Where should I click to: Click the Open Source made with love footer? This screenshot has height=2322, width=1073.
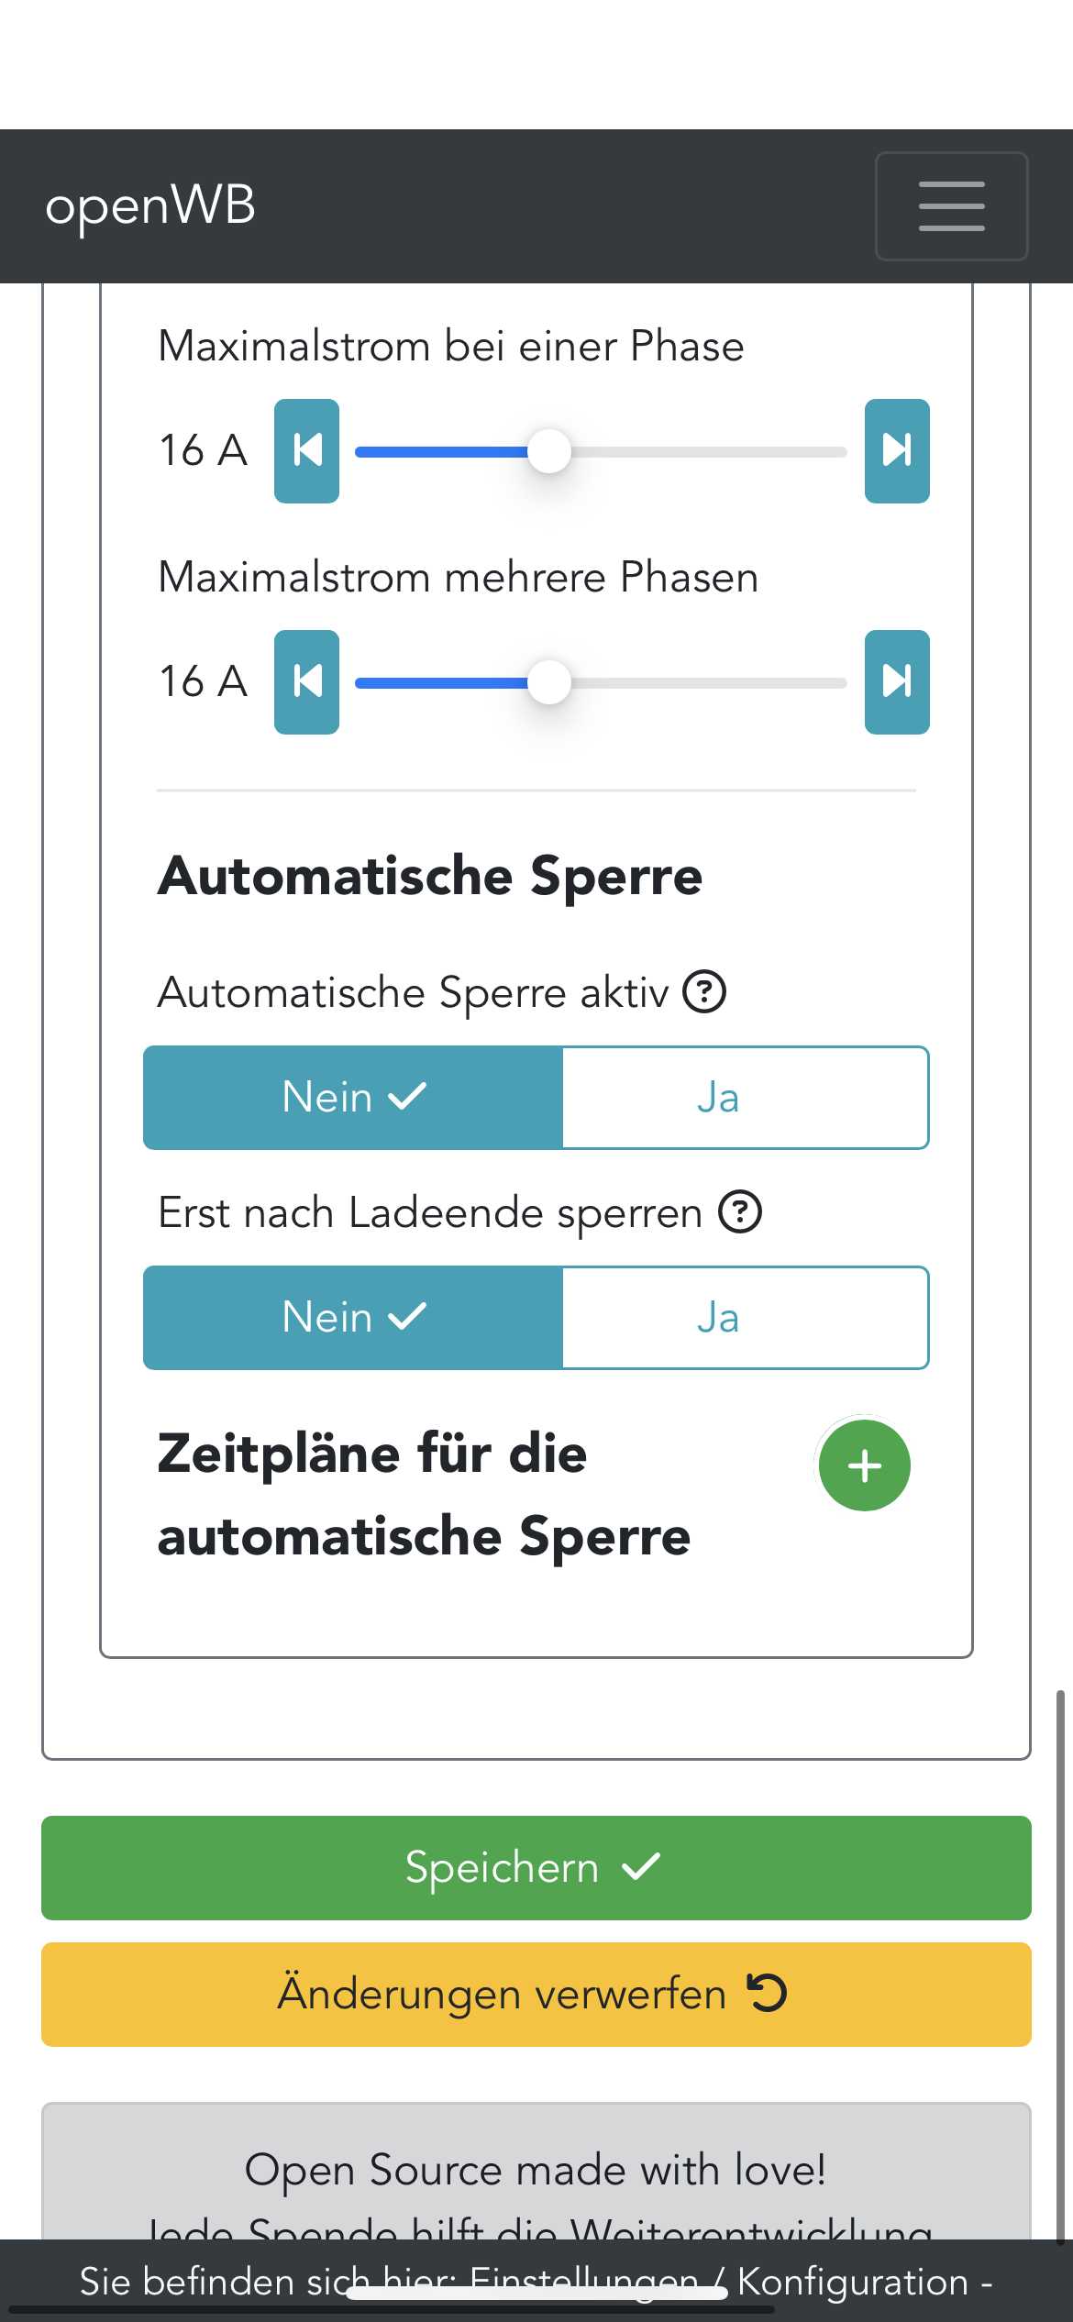[x=536, y=2171]
